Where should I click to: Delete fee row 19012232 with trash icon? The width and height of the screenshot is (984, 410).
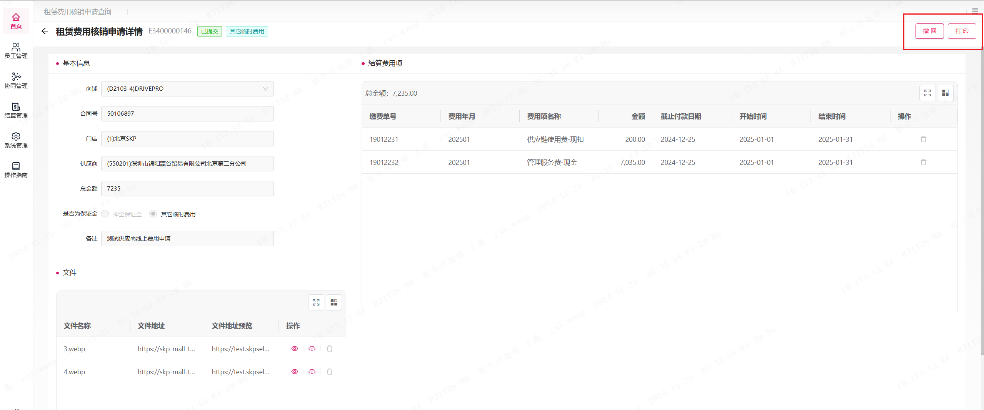pyautogui.click(x=923, y=162)
